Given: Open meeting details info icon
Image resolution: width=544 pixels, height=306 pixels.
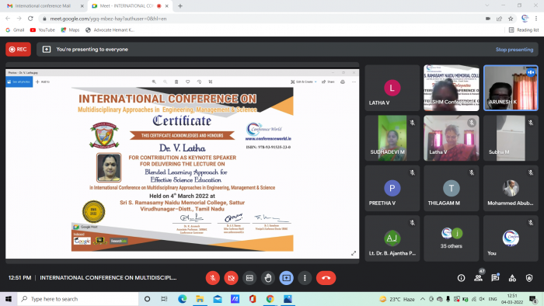Looking at the screenshot, I should click(461, 278).
